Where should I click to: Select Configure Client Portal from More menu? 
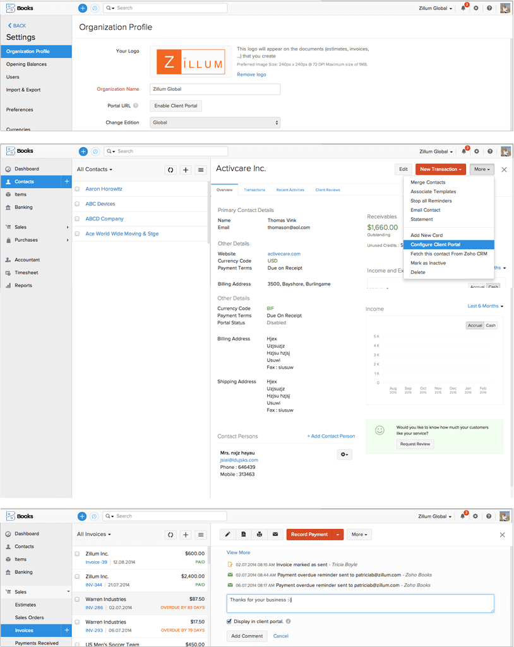435,244
